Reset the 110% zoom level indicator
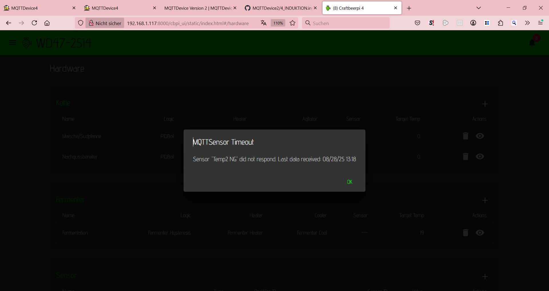Viewport: 549px width, 291px height. (278, 23)
